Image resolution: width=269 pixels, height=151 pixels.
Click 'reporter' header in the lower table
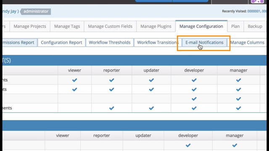click(102, 135)
